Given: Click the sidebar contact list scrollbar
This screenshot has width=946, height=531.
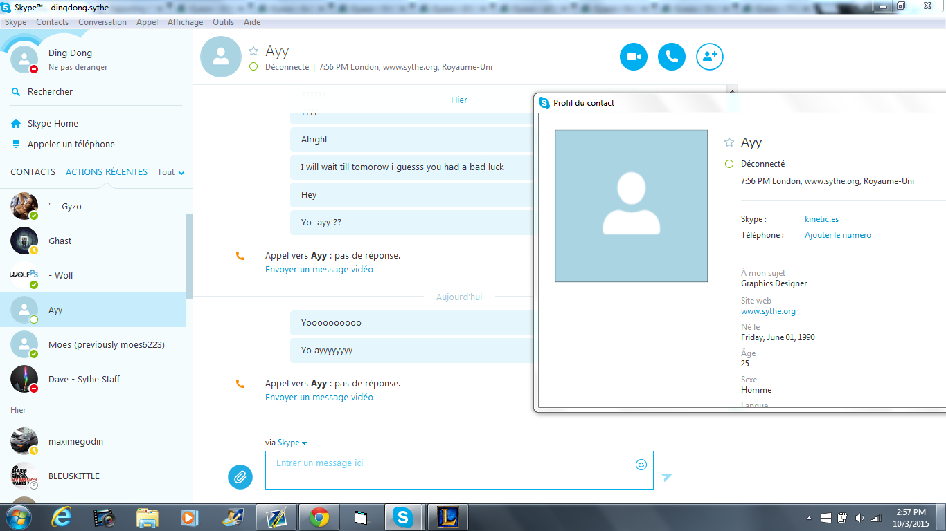Looking at the screenshot, I should [189, 256].
